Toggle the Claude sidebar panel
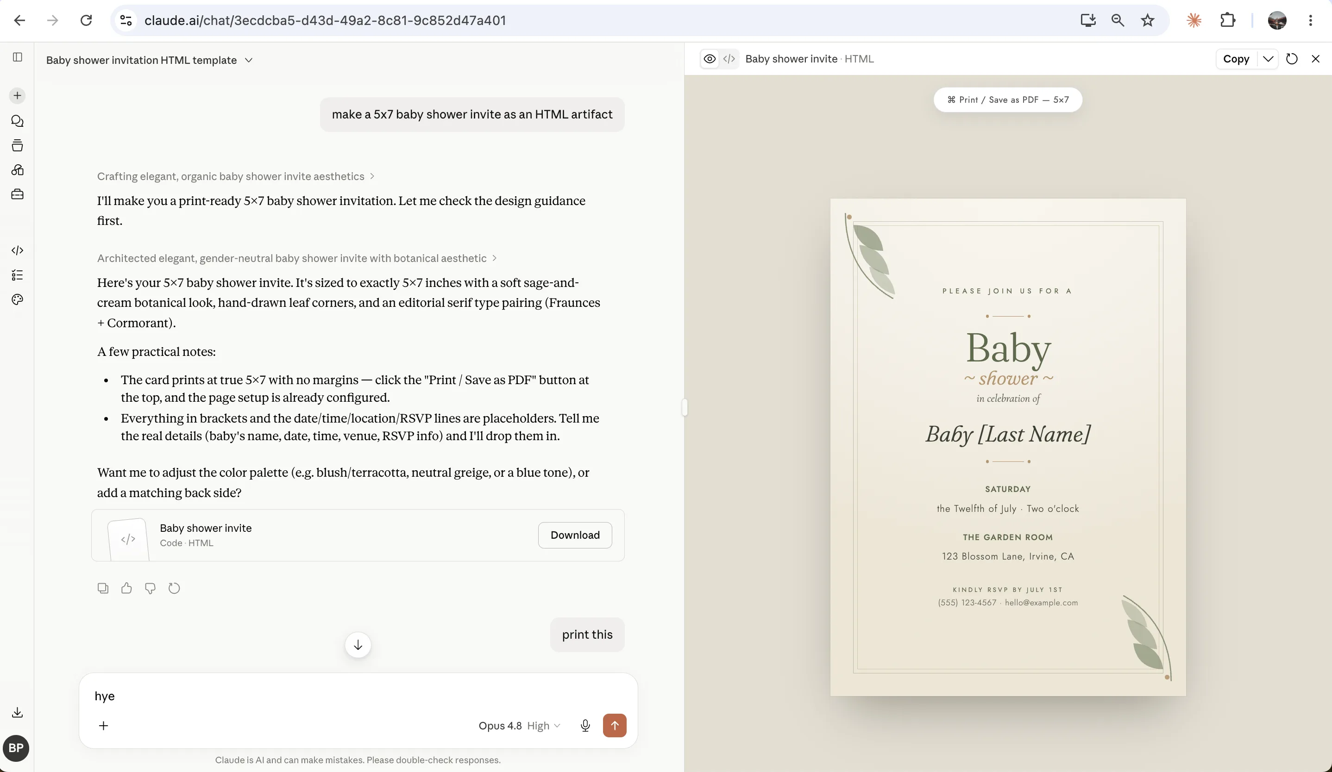This screenshot has height=772, width=1332. pyautogui.click(x=18, y=57)
